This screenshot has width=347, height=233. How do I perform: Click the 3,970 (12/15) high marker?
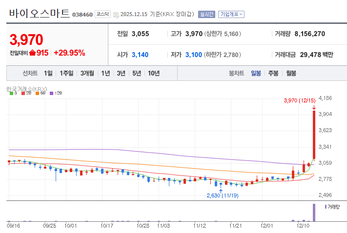coord(300,100)
